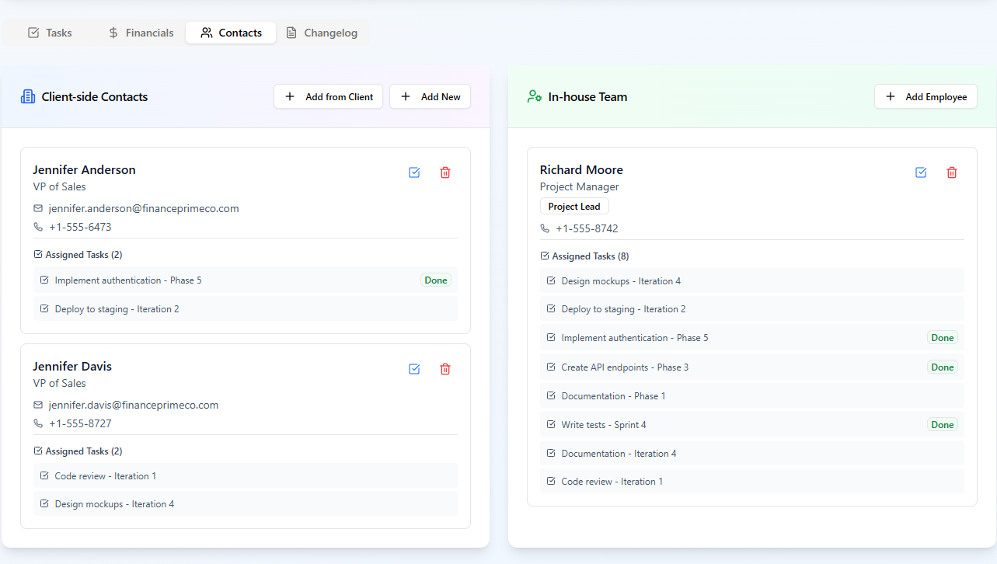Screen dimensions: 997x564
Task: Open the Financials tab
Action: pyautogui.click(x=141, y=33)
